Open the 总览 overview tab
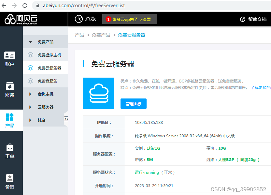The image size is (271, 195). click(85, 19)
